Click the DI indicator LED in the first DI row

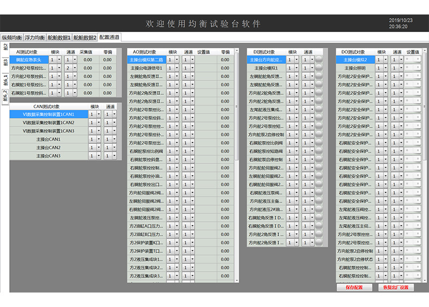[x=319, y=60]
